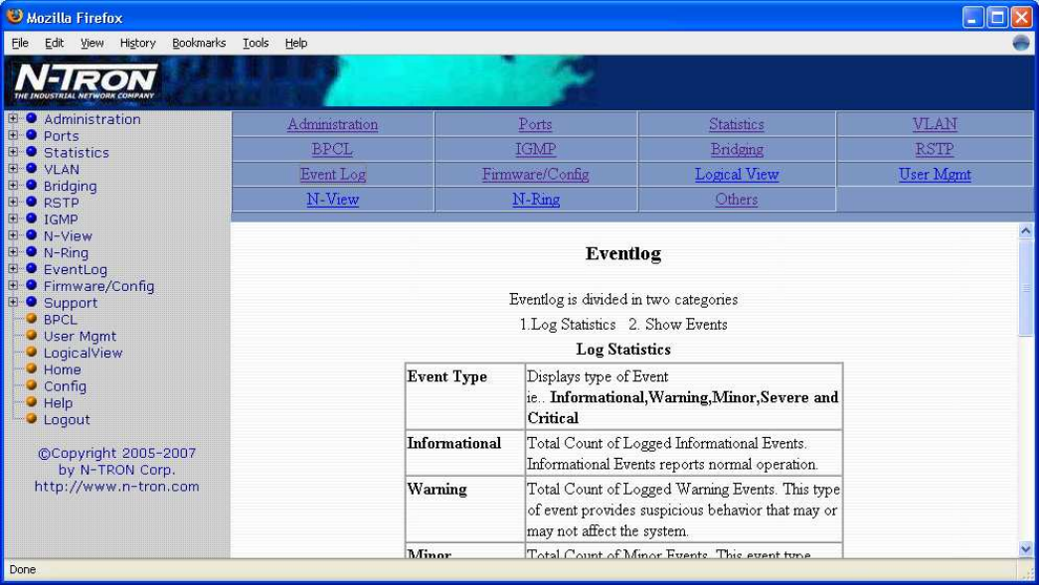The image size is (1039, 585).
Task: Expand the VLAN tree node
Action: [13, 168]
